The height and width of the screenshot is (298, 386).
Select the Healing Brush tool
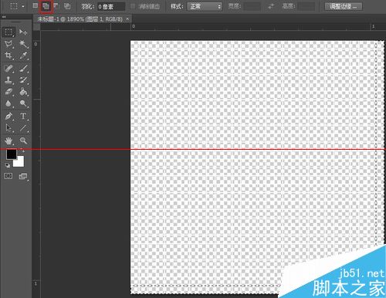pyautogui.click(x=8, y=69)
